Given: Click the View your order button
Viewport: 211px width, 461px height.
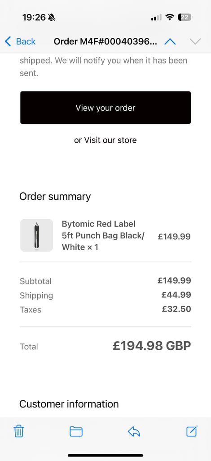Looking at the screenshot, I should [105, 108].
